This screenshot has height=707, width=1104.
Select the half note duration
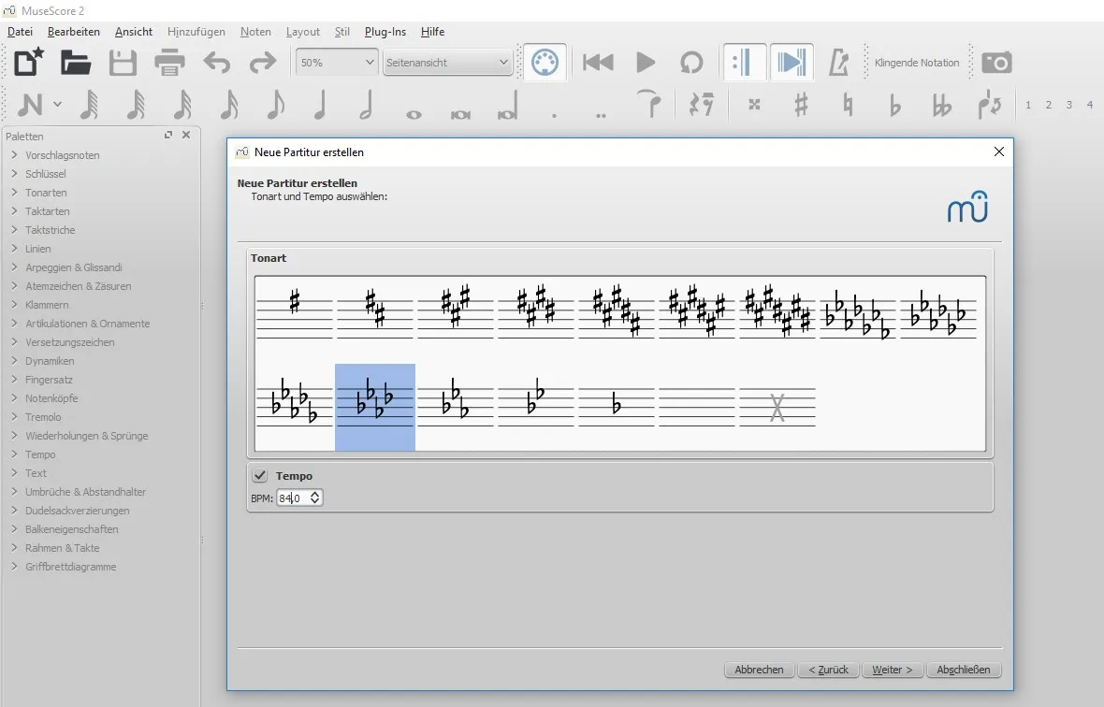pyautogui.click(x=367, y=105)
